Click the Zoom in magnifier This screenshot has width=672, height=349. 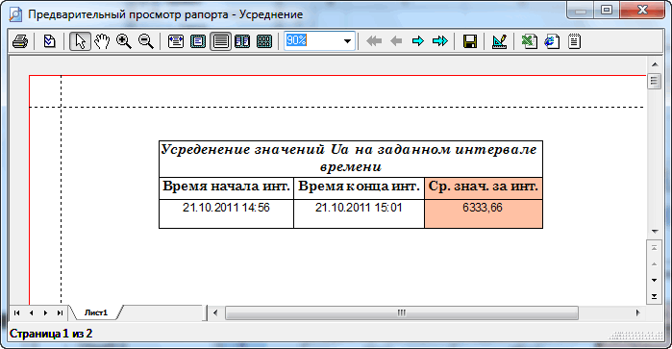(x=124, y=41)
